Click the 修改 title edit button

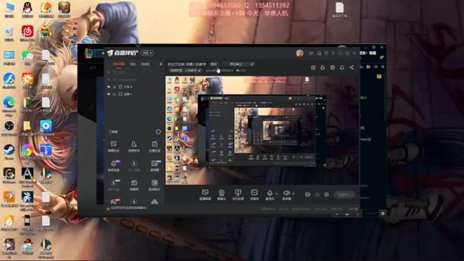tap(213, 64)
